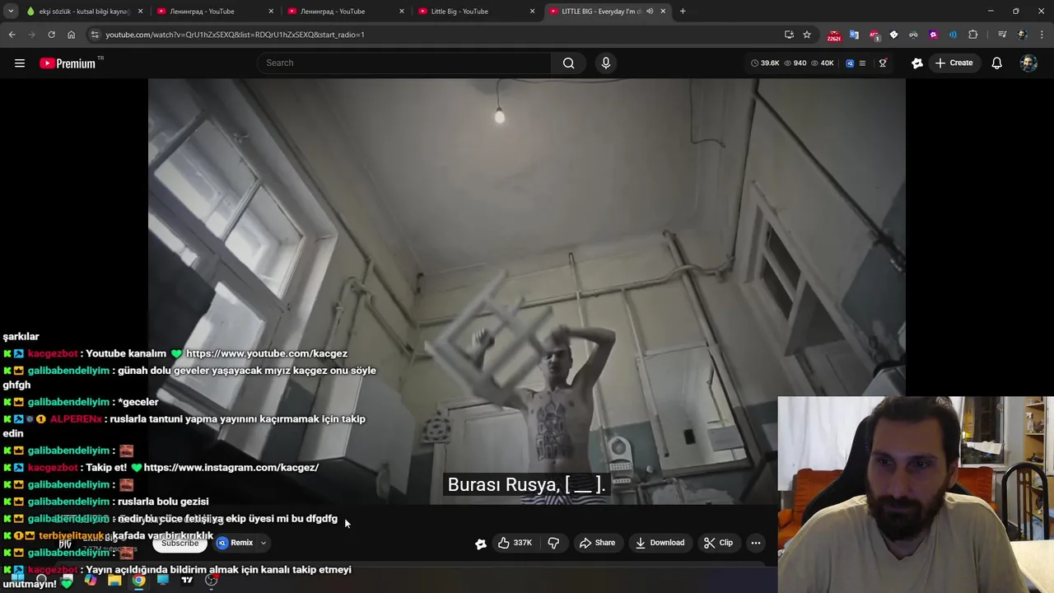Open a new browser tab
The height and width of the screenshot is (593, 1054).
pyautogui.click(x=683, y=12)
